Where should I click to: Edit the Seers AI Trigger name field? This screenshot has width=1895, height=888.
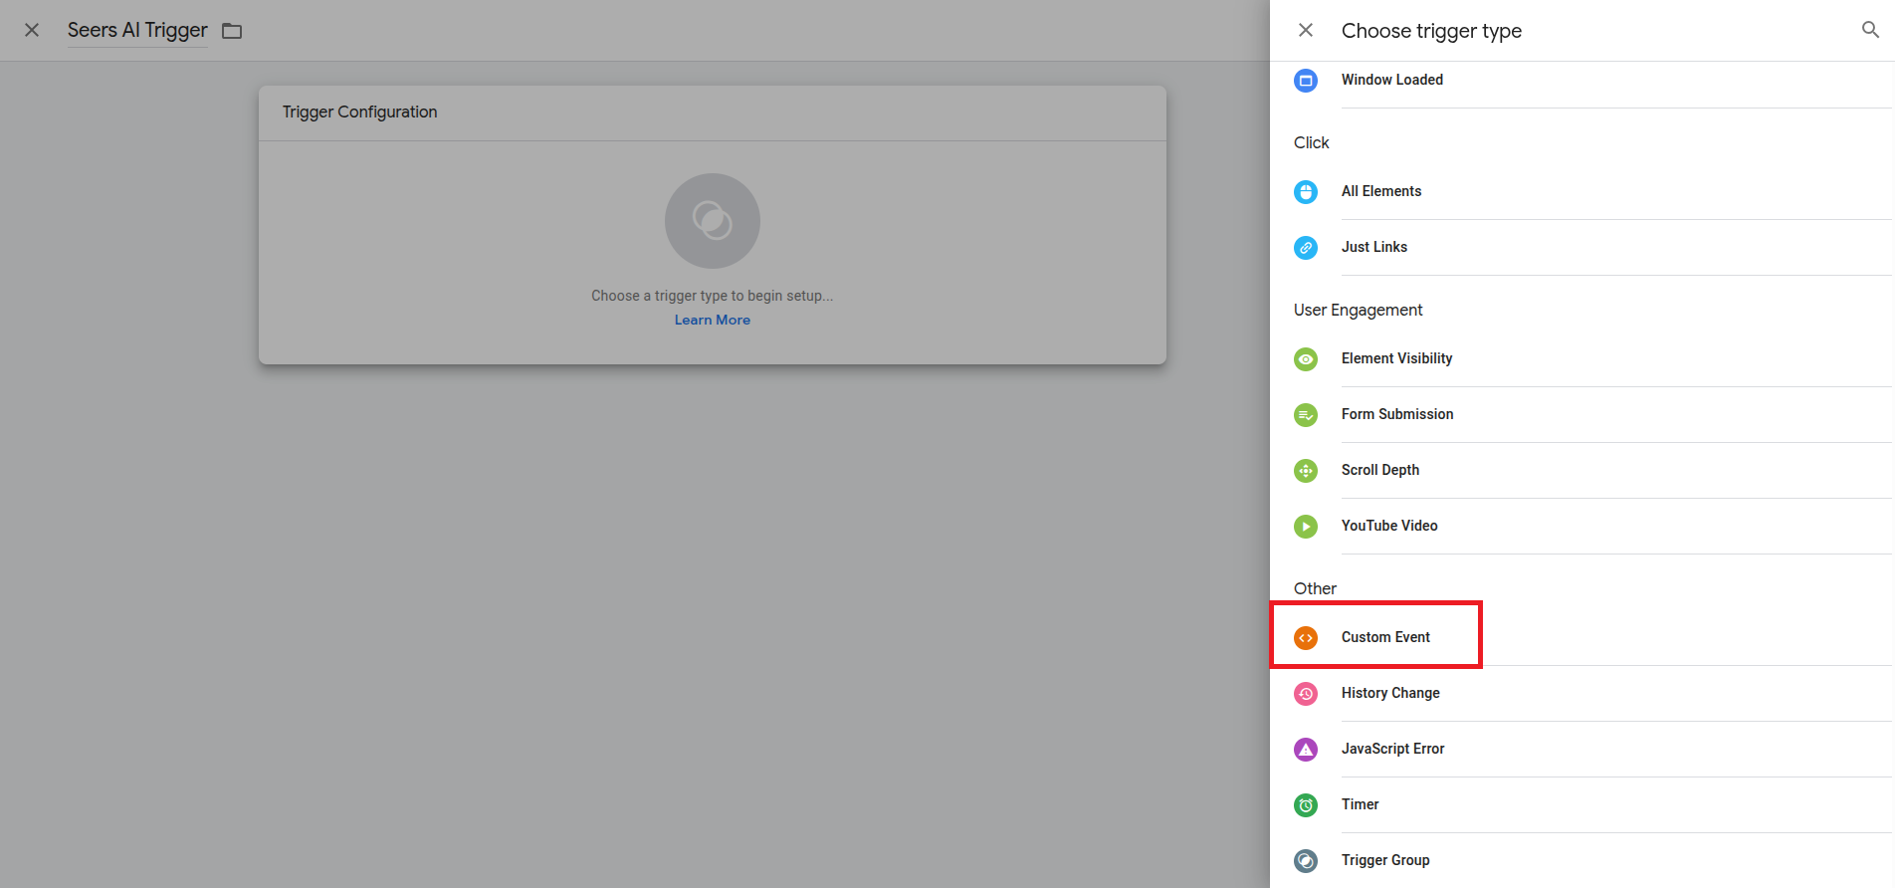click(137, 30)
